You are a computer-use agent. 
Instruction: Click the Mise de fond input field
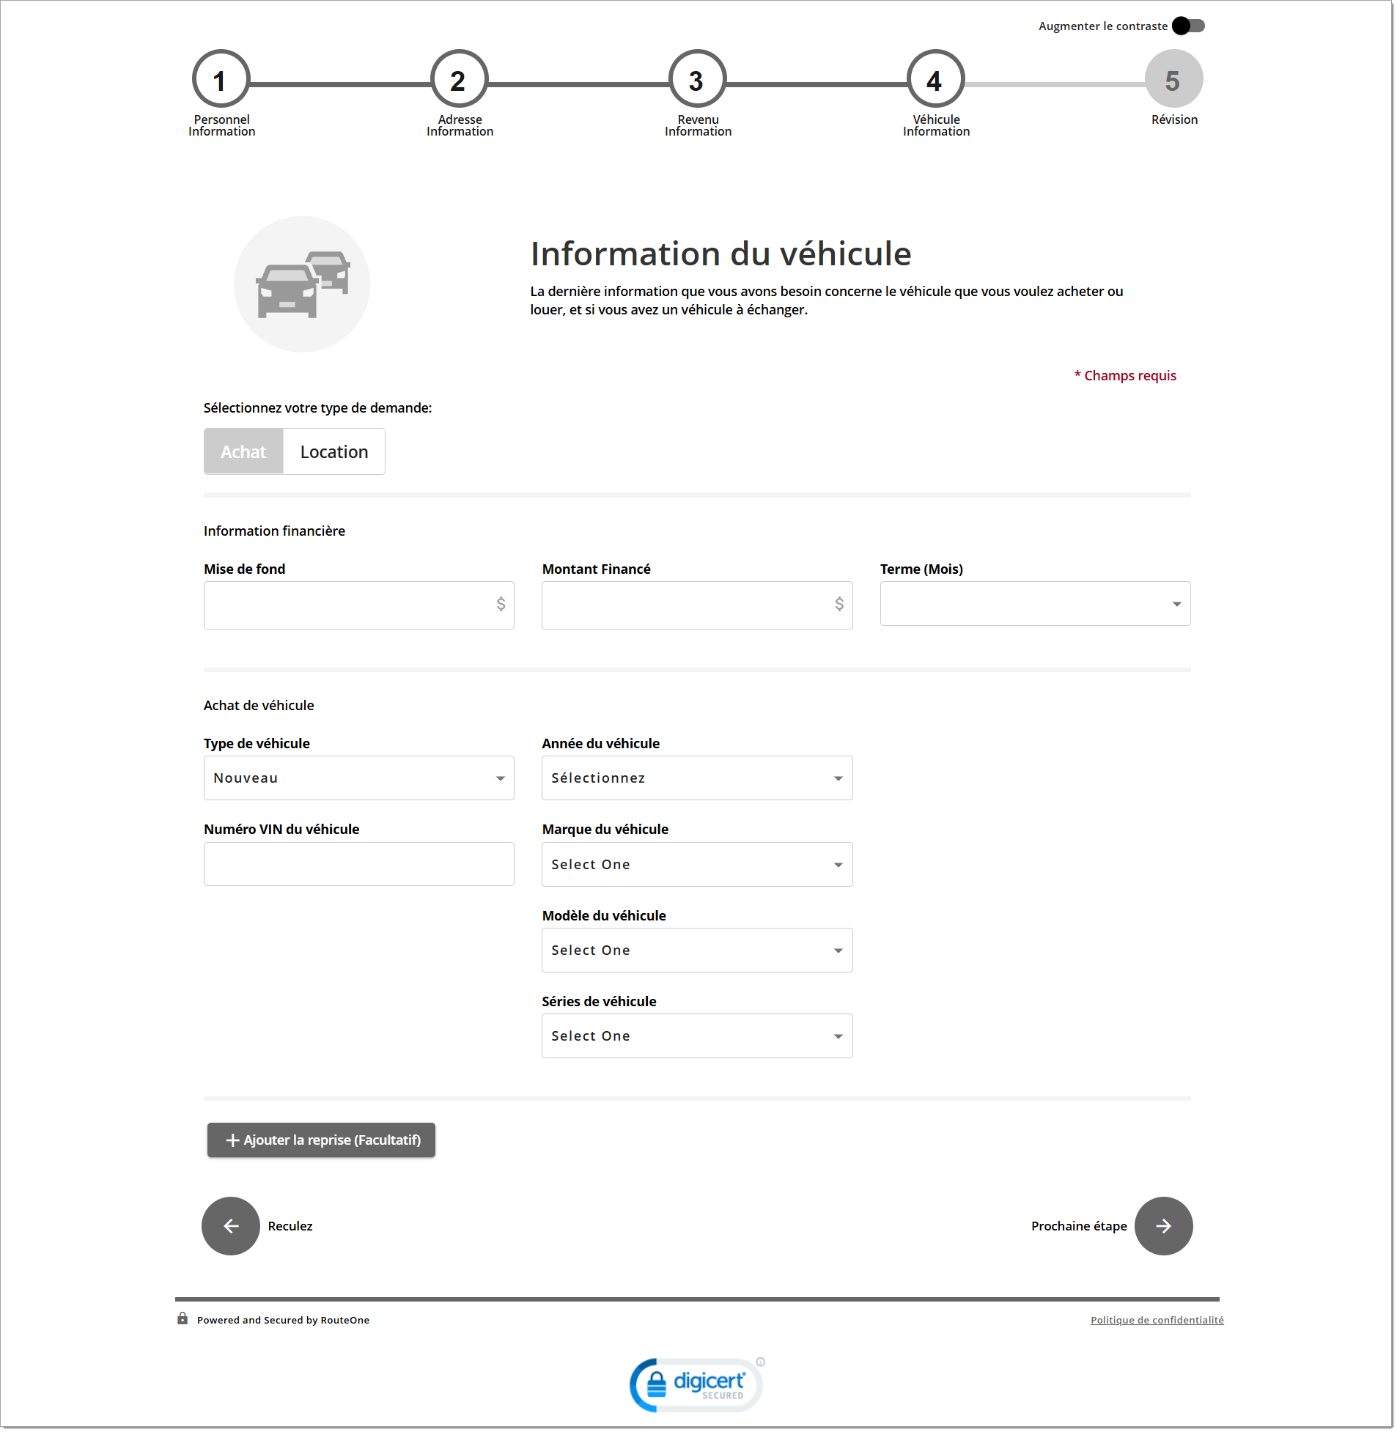click(348, 606)
